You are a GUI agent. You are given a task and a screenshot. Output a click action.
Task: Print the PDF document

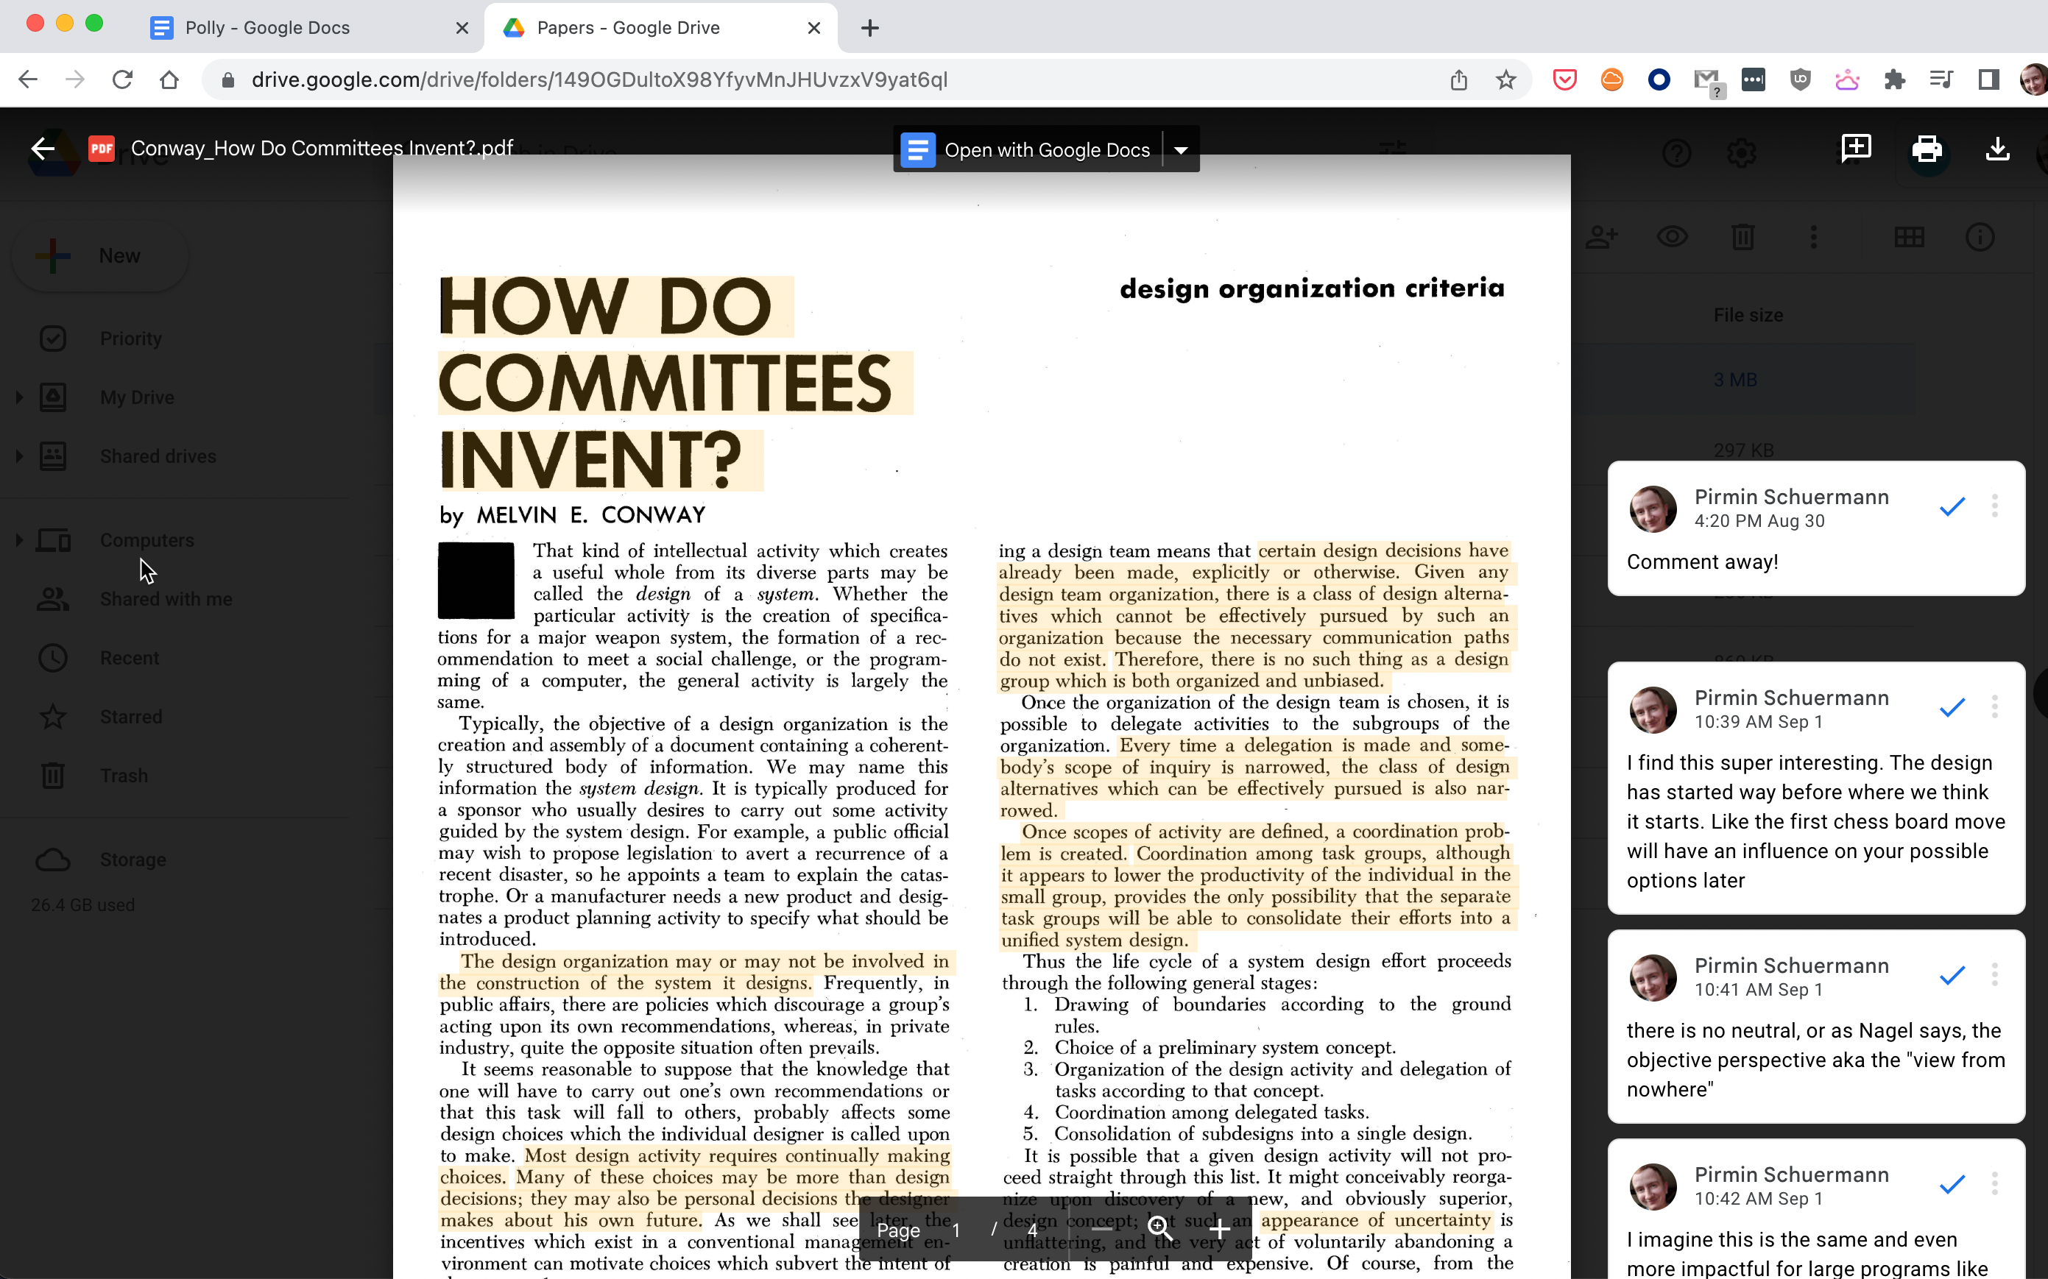pyautogui.click(x=1927, y=149)
